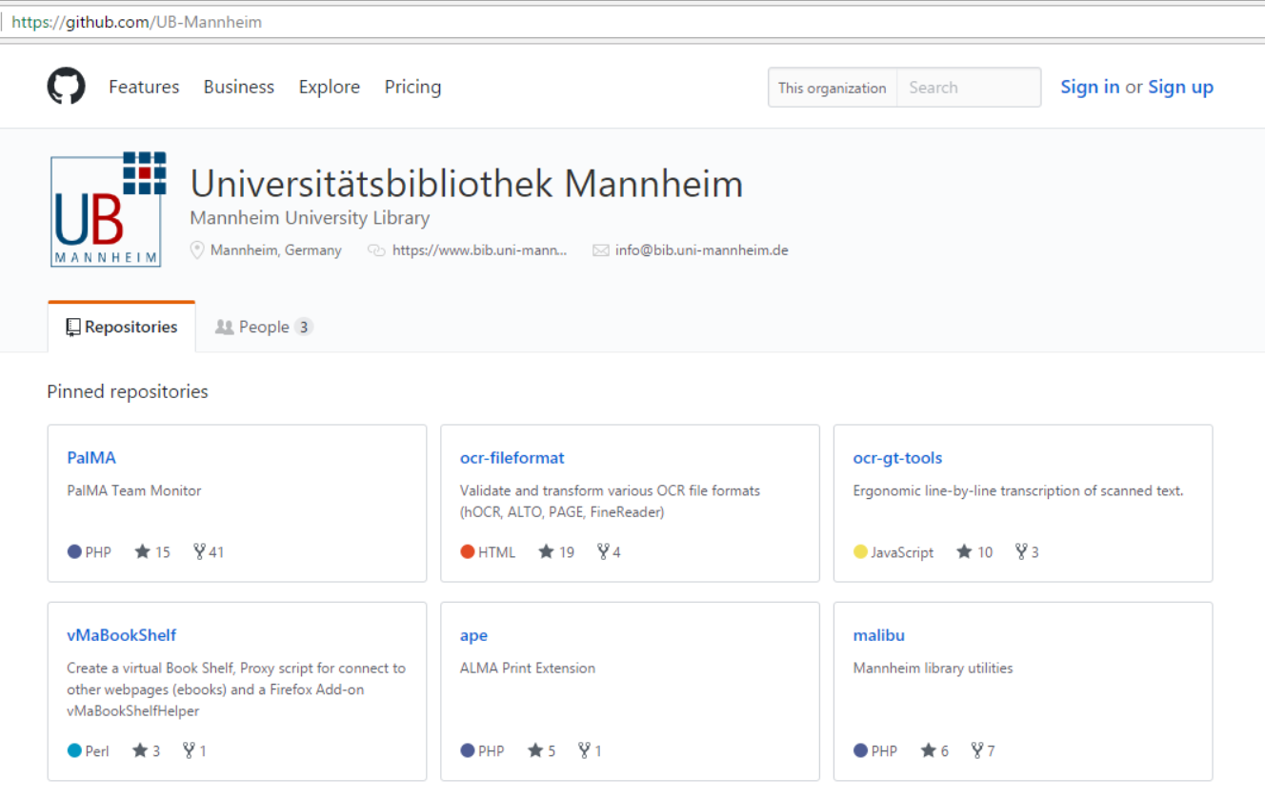Click the Sign in link
The image size is (1265, 799).
click(1090, 87)
